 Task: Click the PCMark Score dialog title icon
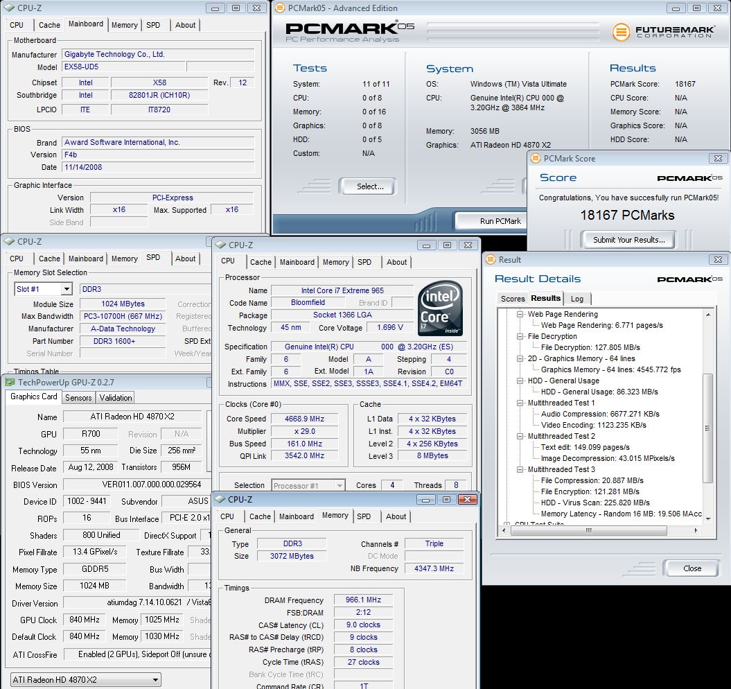(536, 159)
